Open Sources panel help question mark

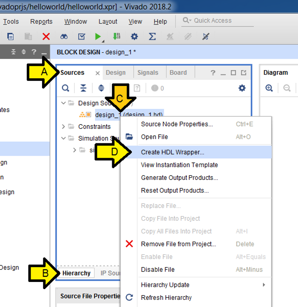213,73
